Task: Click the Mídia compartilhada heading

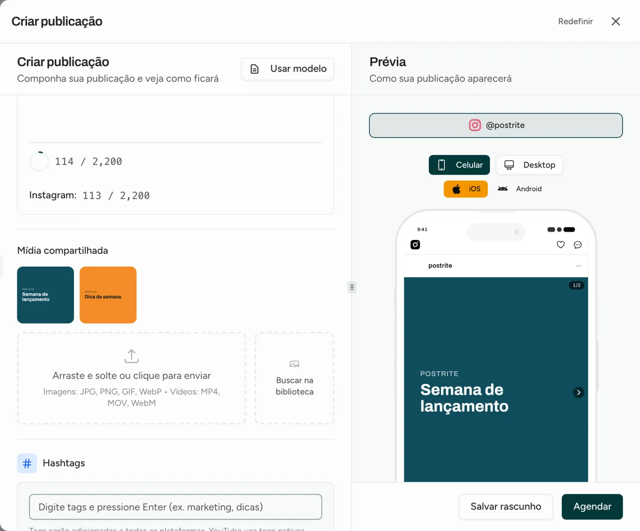Action: tap(63, 251)
